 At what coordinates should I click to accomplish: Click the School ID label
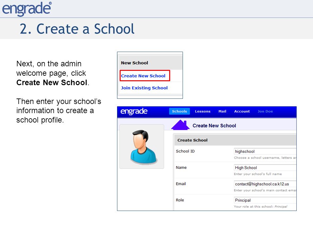pyautogui.click(x=185, y=151)
